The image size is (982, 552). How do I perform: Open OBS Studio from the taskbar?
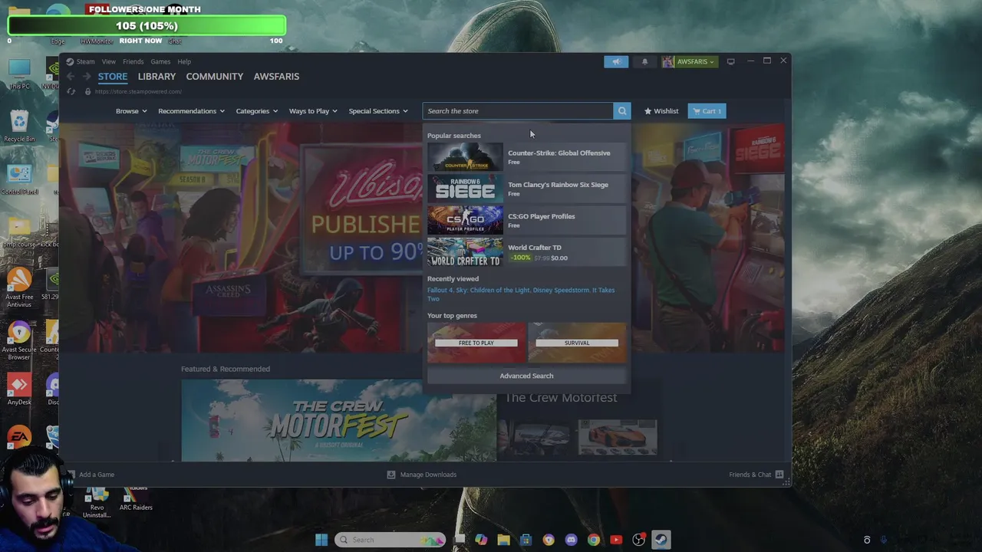tap(638, 540)
